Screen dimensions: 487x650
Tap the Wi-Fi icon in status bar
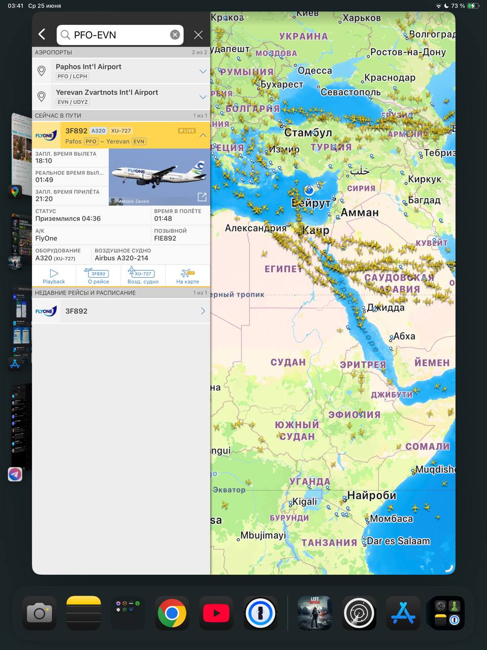pyautogui.click(x=438, y=6)
